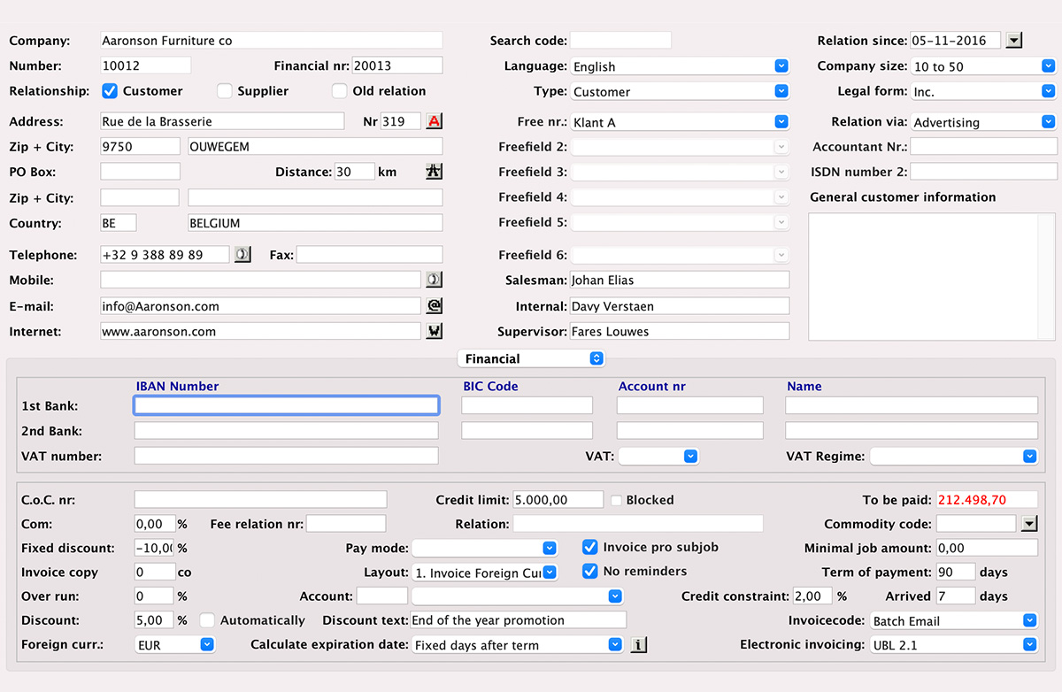Open the Language dropdown
1062x692 pixels.
click(x=680, y=66)
